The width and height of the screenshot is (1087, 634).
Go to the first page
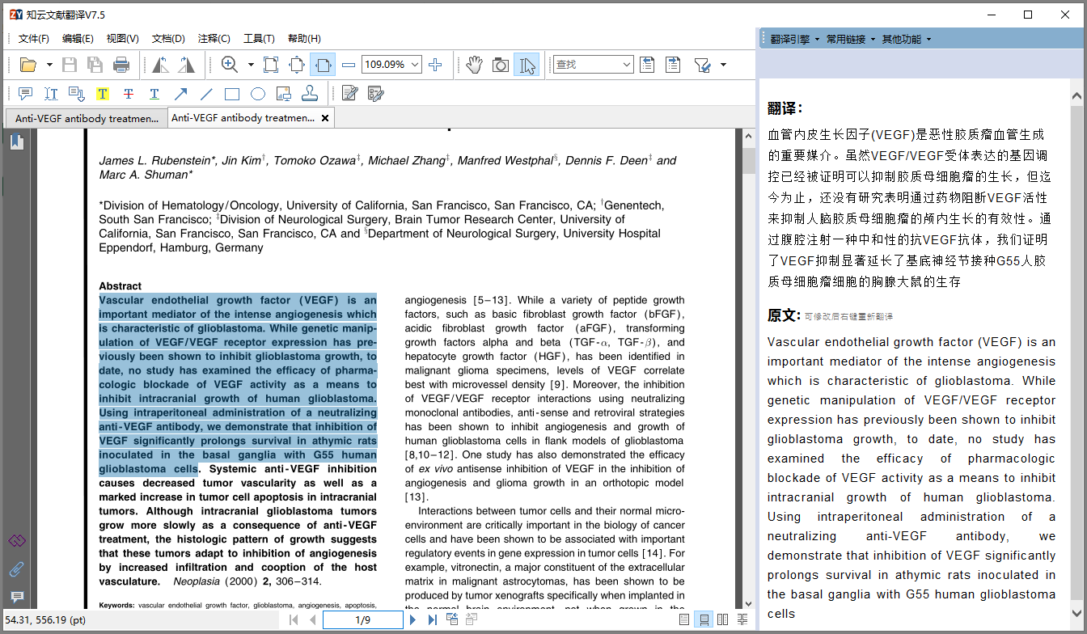[x=293, y=620]
